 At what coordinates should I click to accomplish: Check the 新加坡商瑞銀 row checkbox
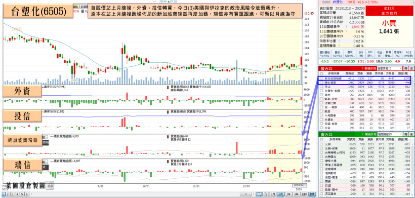click(x=321, y=78)
